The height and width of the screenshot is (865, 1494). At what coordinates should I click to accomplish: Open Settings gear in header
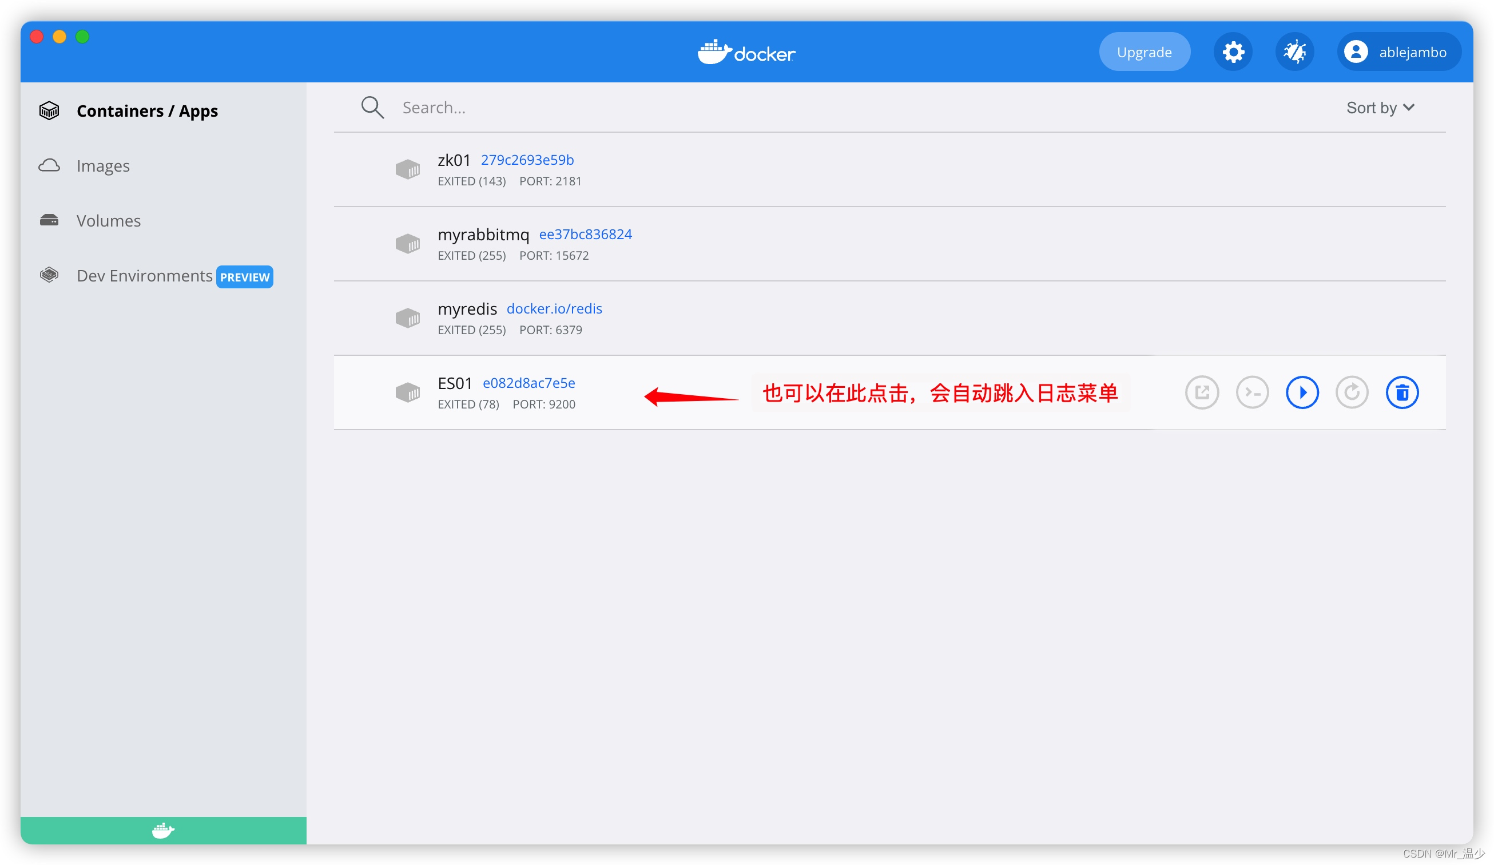click(x=1233, y=52)
